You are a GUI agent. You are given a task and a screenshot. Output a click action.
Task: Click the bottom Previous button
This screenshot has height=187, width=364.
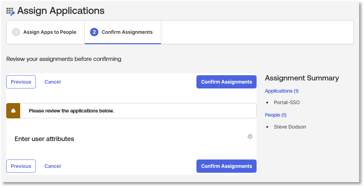pos(21,166)
